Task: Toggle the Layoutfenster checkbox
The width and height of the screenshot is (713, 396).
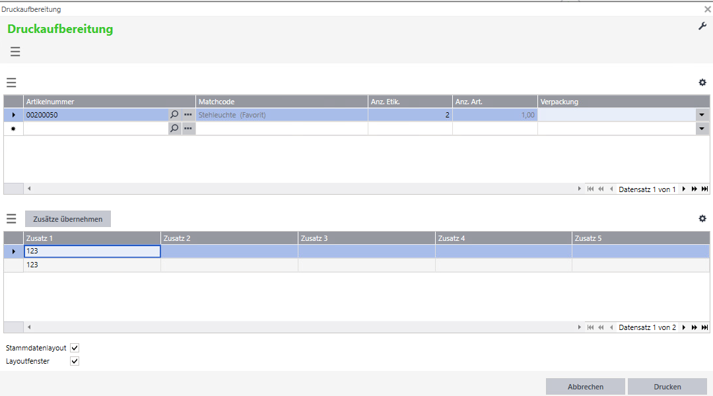Action: tap(75, 361)
